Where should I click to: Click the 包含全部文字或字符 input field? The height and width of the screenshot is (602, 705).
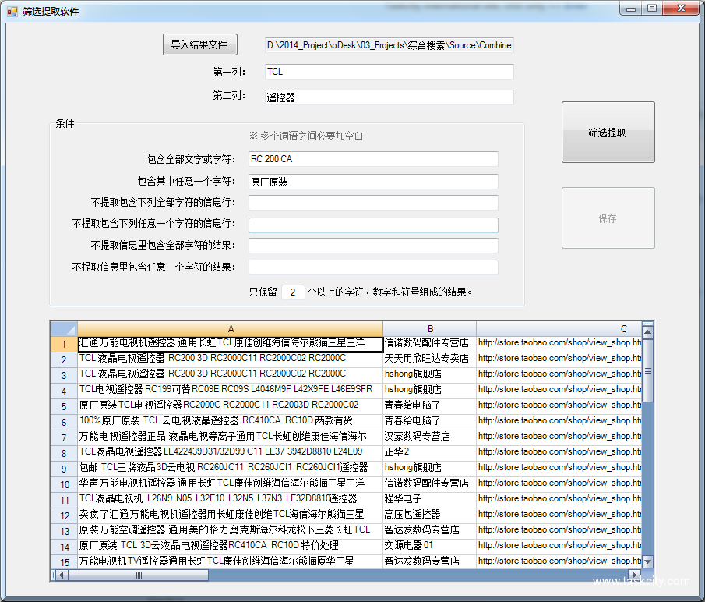pyautogui.click(x=373, y=159)
